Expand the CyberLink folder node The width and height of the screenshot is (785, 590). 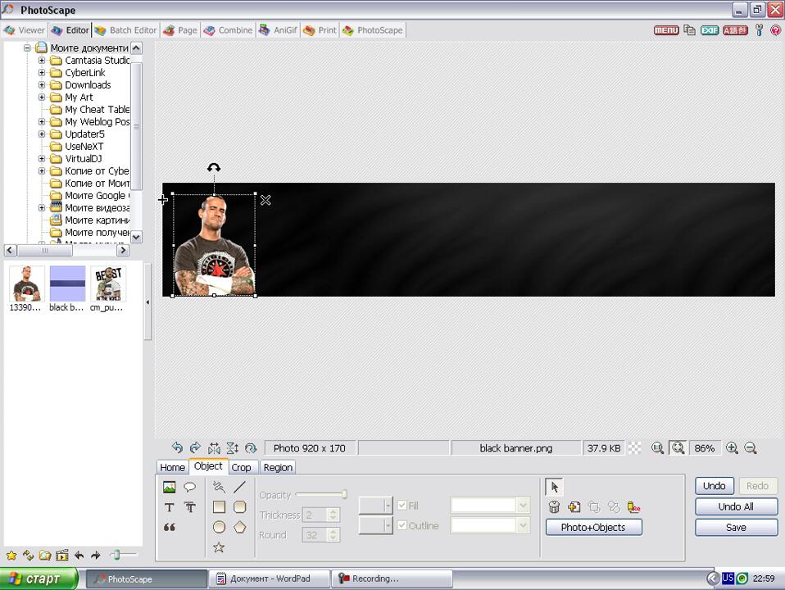42,73
